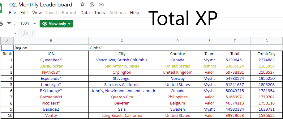Screen dimensions: 283x119
Task: Check the cloud document status icon
Action: (x=101, y=5)
